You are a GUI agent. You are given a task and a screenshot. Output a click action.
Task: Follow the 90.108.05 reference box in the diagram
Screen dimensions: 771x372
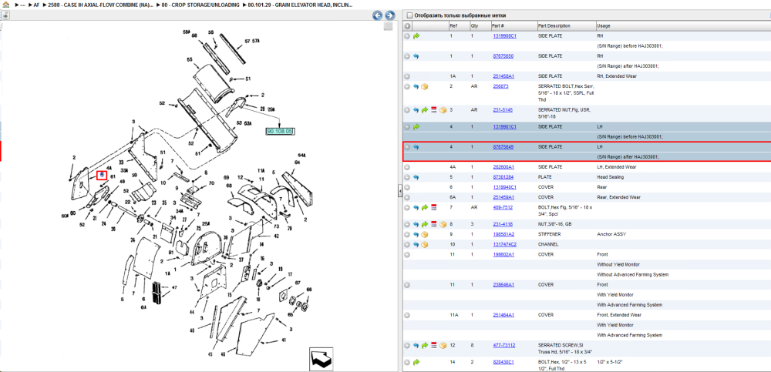(x=280, y=131)
